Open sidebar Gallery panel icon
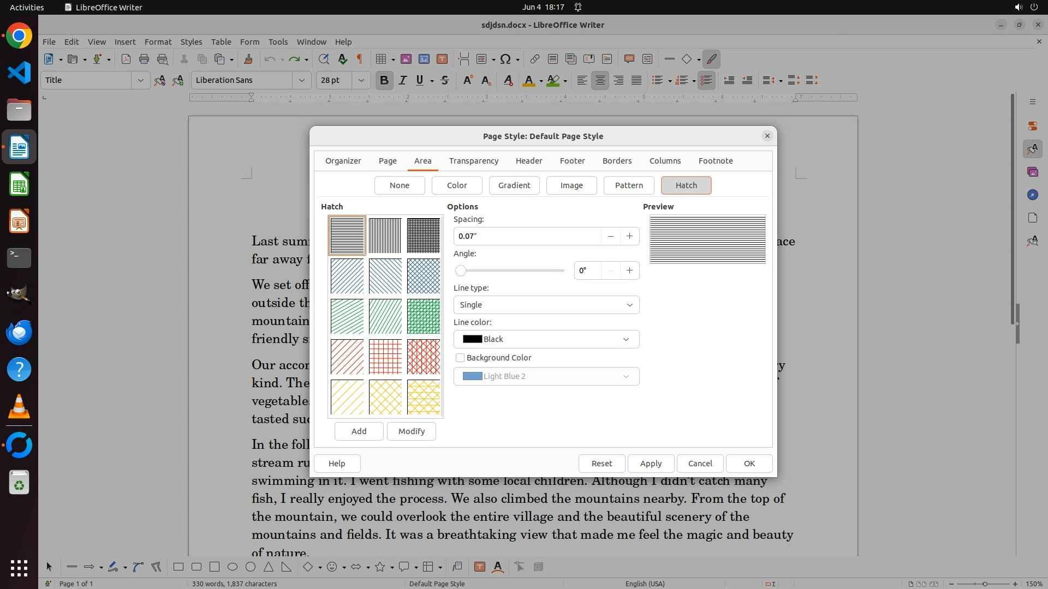This screenshot has height=589, width=1048. [x=1032, y=172]
